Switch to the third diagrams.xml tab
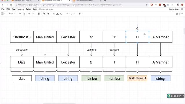This screenshot has height=104, width=185. pos(87,1)
